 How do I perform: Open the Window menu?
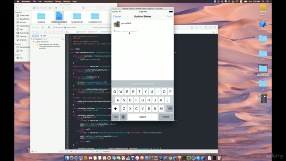click(x=67, y=1)
